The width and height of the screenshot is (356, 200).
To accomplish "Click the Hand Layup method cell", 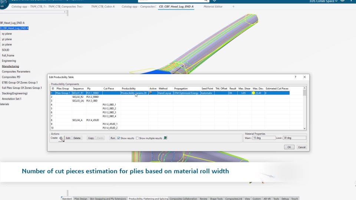I will pyautogui.click(x=165, y=93).
